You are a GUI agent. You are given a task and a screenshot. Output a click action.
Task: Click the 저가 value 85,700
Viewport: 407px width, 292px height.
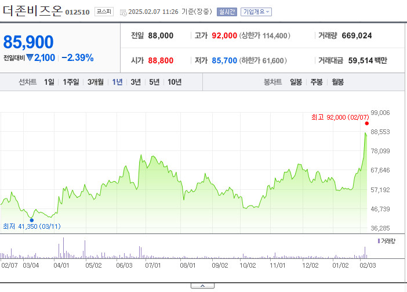click(x=224, y=60)
